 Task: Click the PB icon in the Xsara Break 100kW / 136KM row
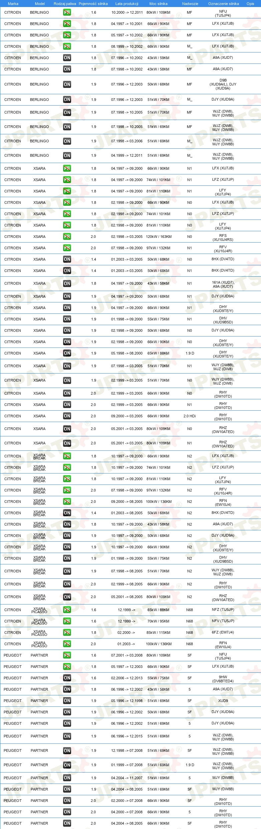click(x=67, y=502)
